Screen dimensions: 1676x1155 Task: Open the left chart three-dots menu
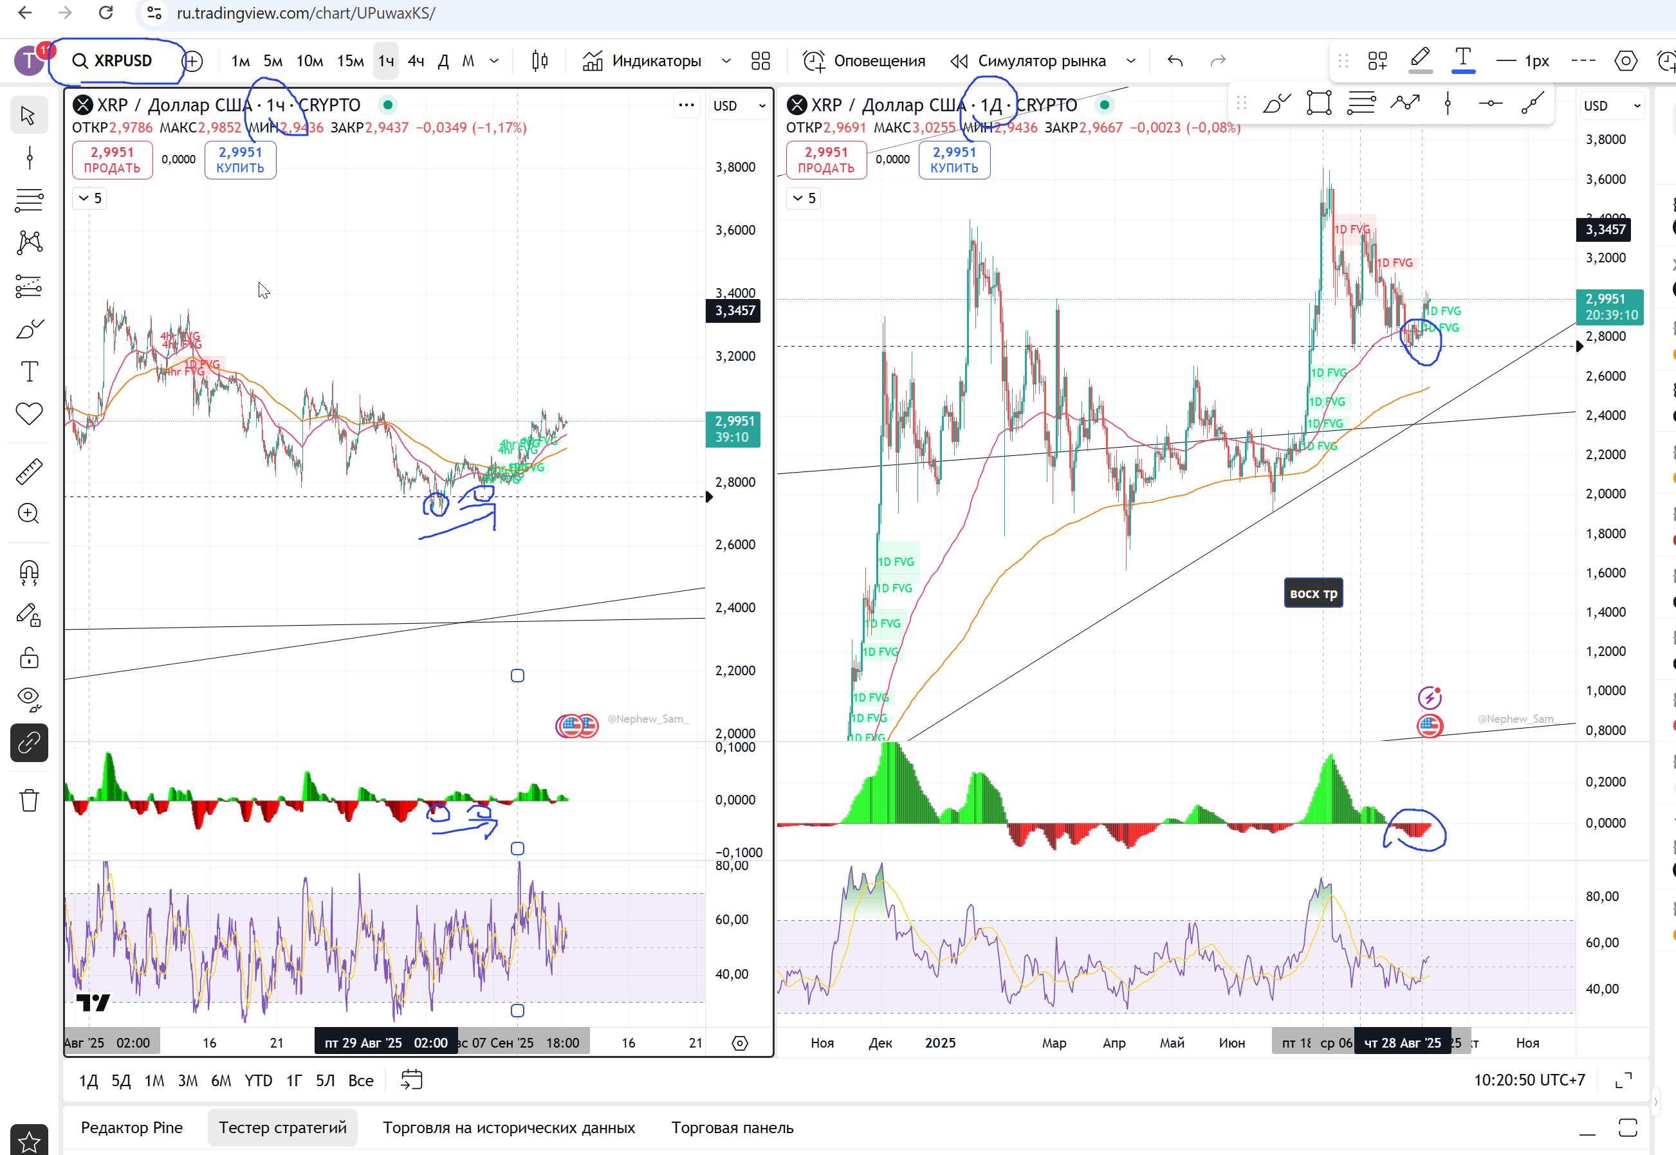686,105
